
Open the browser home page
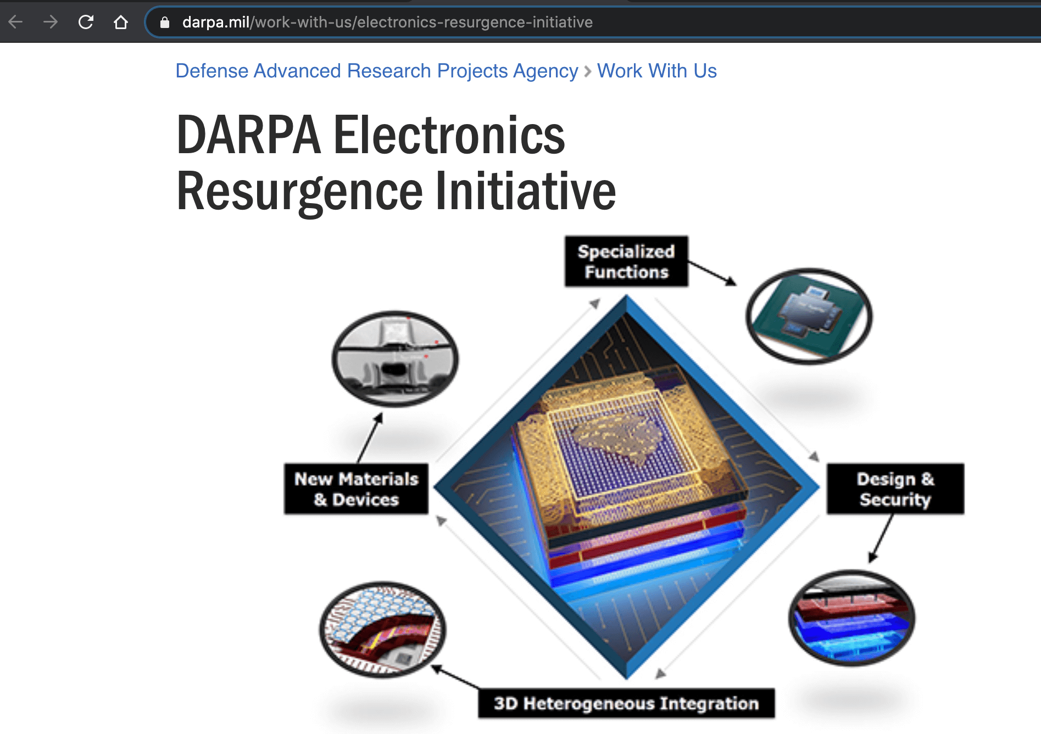[121, 22]
